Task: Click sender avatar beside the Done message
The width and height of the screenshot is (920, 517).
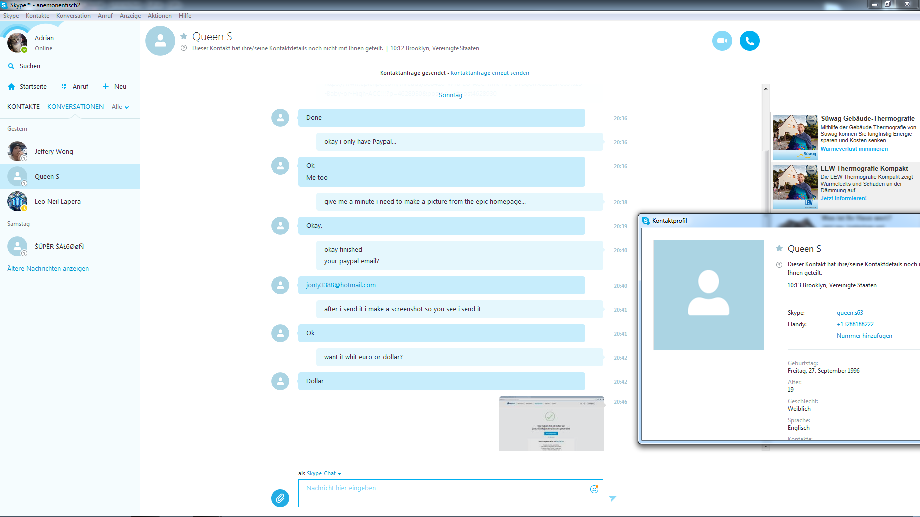Action: click(x=280, y=118)
